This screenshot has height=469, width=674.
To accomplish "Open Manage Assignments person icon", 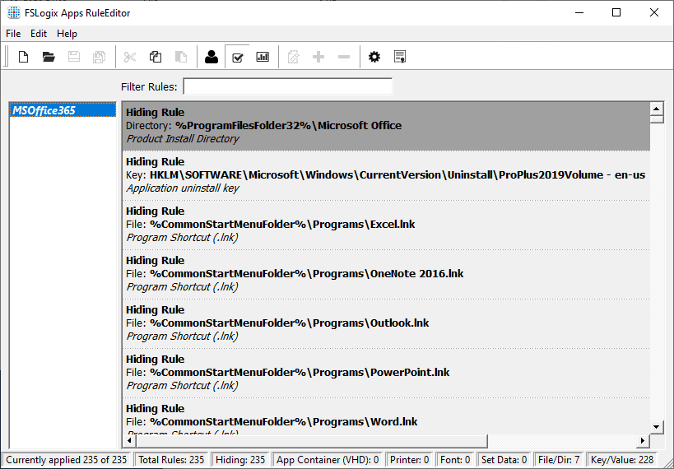I will (211, 57).
